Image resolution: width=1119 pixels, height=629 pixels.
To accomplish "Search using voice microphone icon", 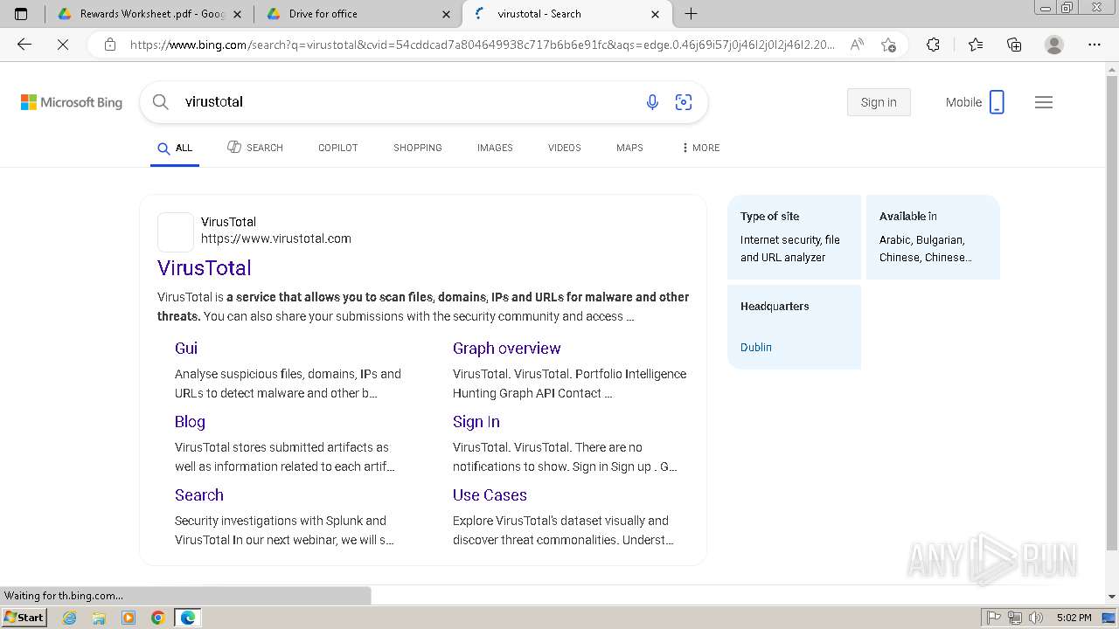I will tap(652, 102).
